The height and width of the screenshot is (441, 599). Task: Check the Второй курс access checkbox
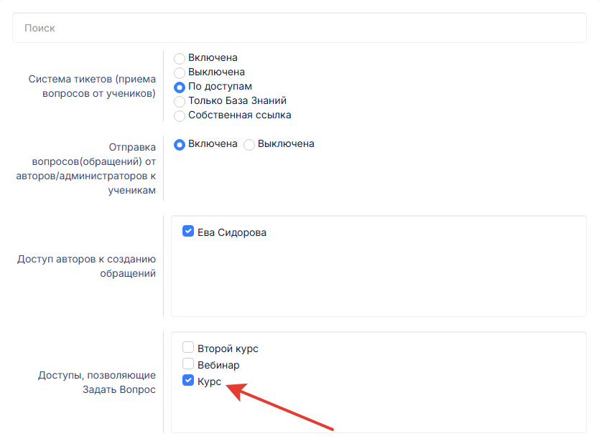pos(188,347)
